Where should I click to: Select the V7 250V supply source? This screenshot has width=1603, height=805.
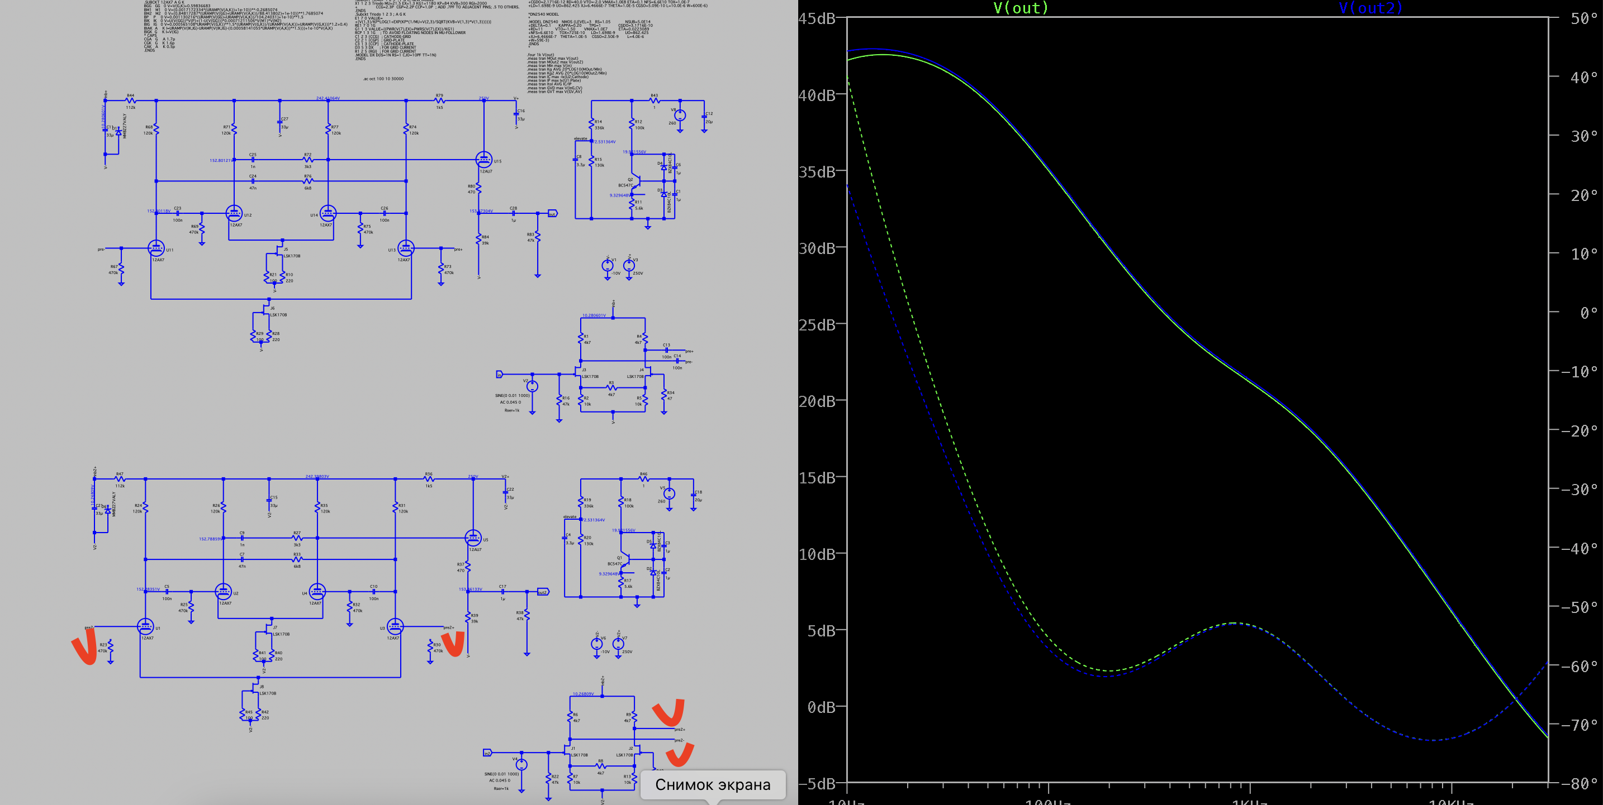618,645
